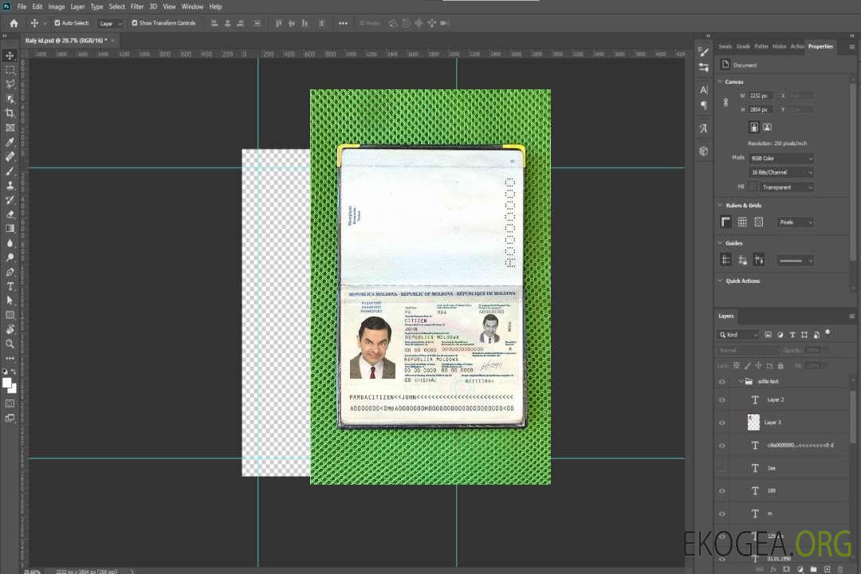This screenshot has height=574, width=861.
Task: Open the Transparent fill dropdown
Action: point(786,187)
